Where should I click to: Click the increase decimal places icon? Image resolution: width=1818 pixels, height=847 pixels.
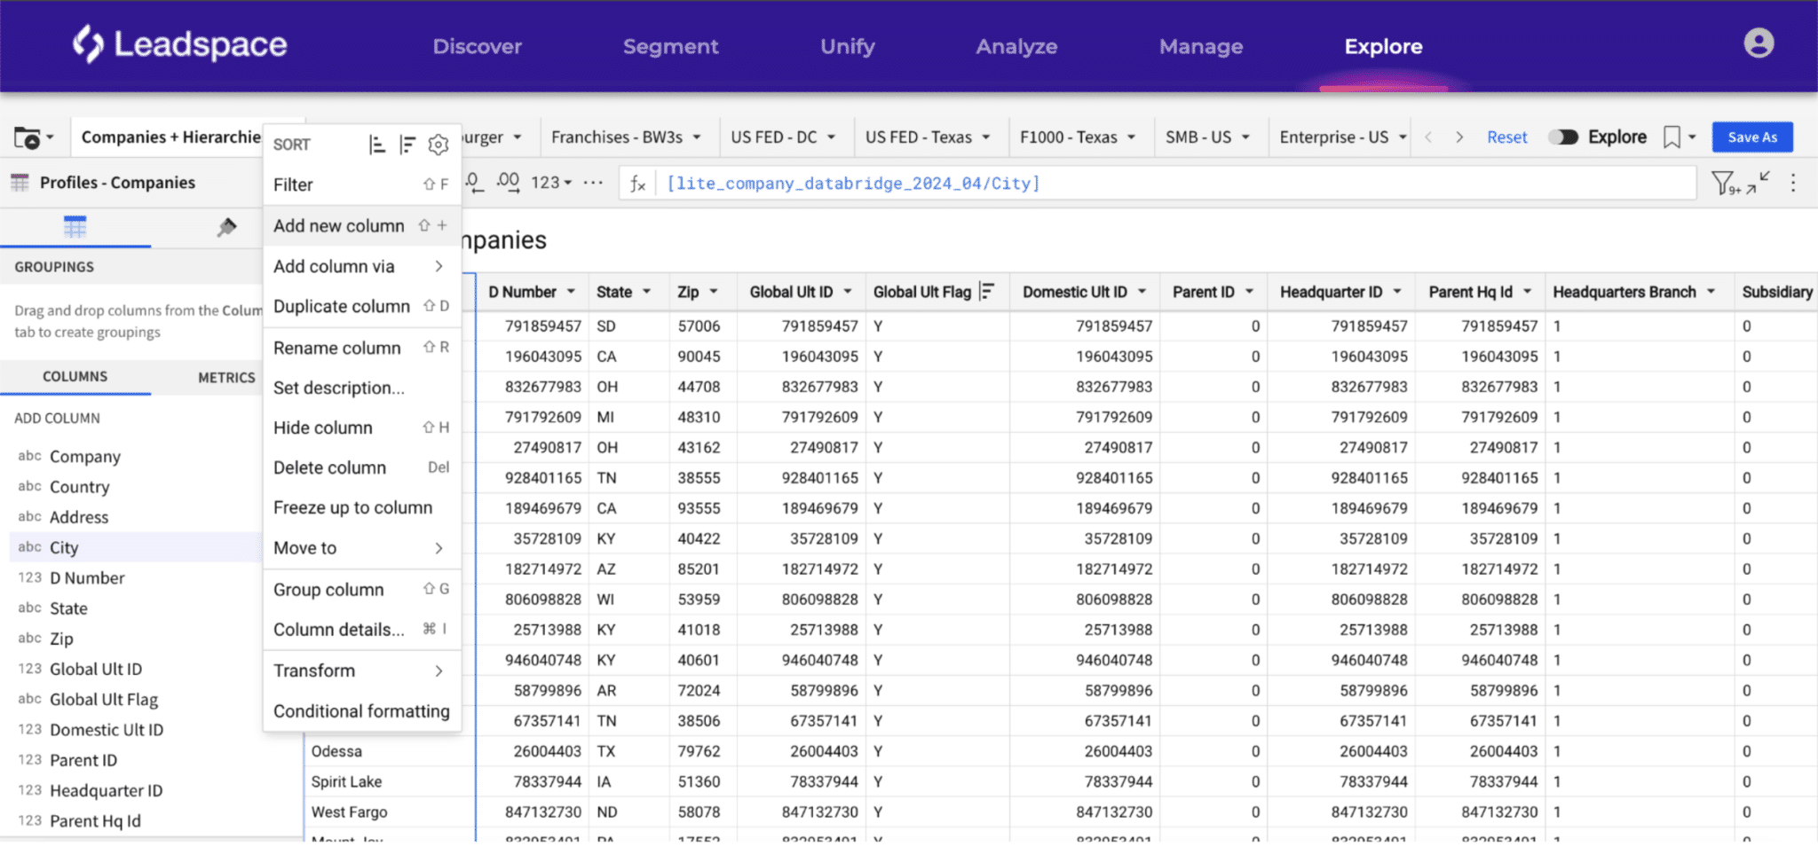click(x=508, y=183)
